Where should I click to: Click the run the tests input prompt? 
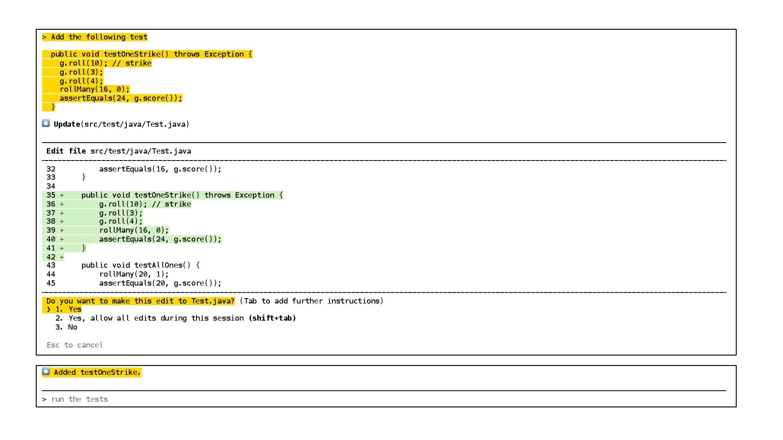[80, 399]
